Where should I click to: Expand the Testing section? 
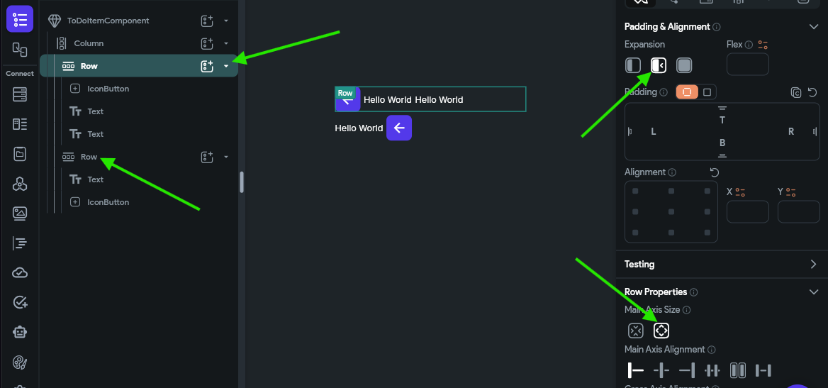[x=813, y=265]
